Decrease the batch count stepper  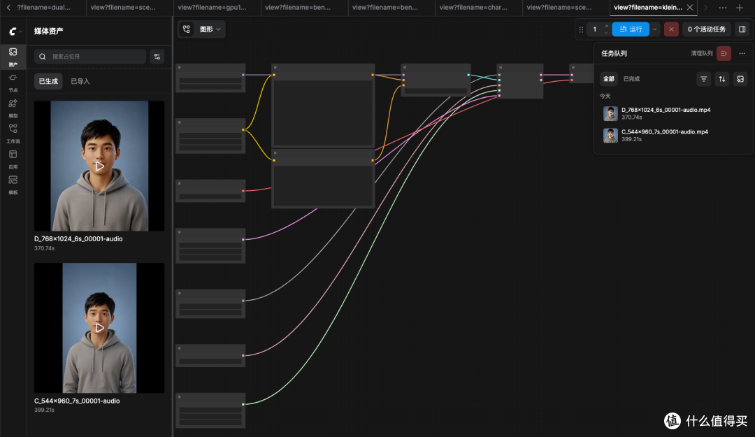[606, 33]
